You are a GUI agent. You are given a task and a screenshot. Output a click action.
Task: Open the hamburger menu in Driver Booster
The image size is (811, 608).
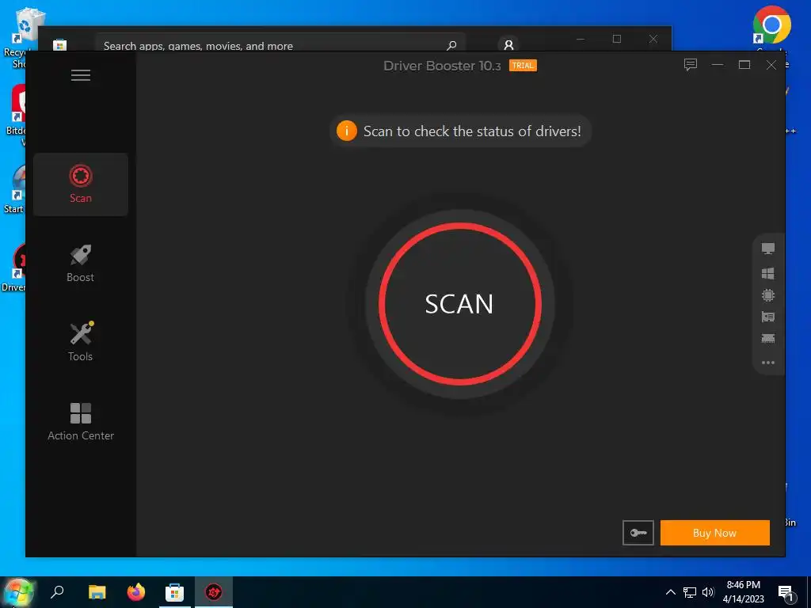81,75
